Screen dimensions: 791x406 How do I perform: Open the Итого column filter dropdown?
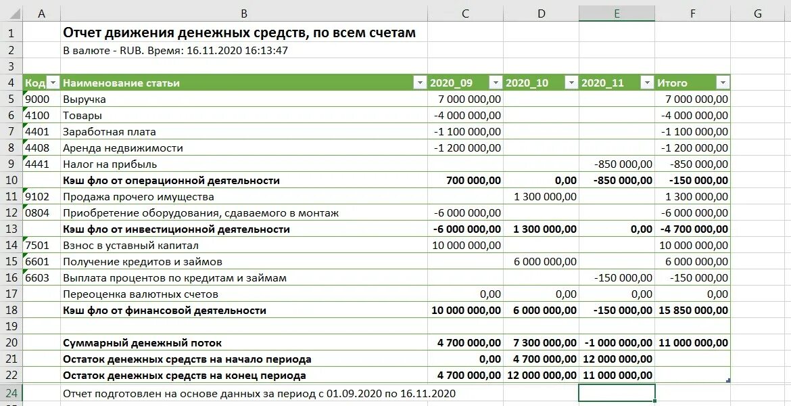[x=723, y=83]
